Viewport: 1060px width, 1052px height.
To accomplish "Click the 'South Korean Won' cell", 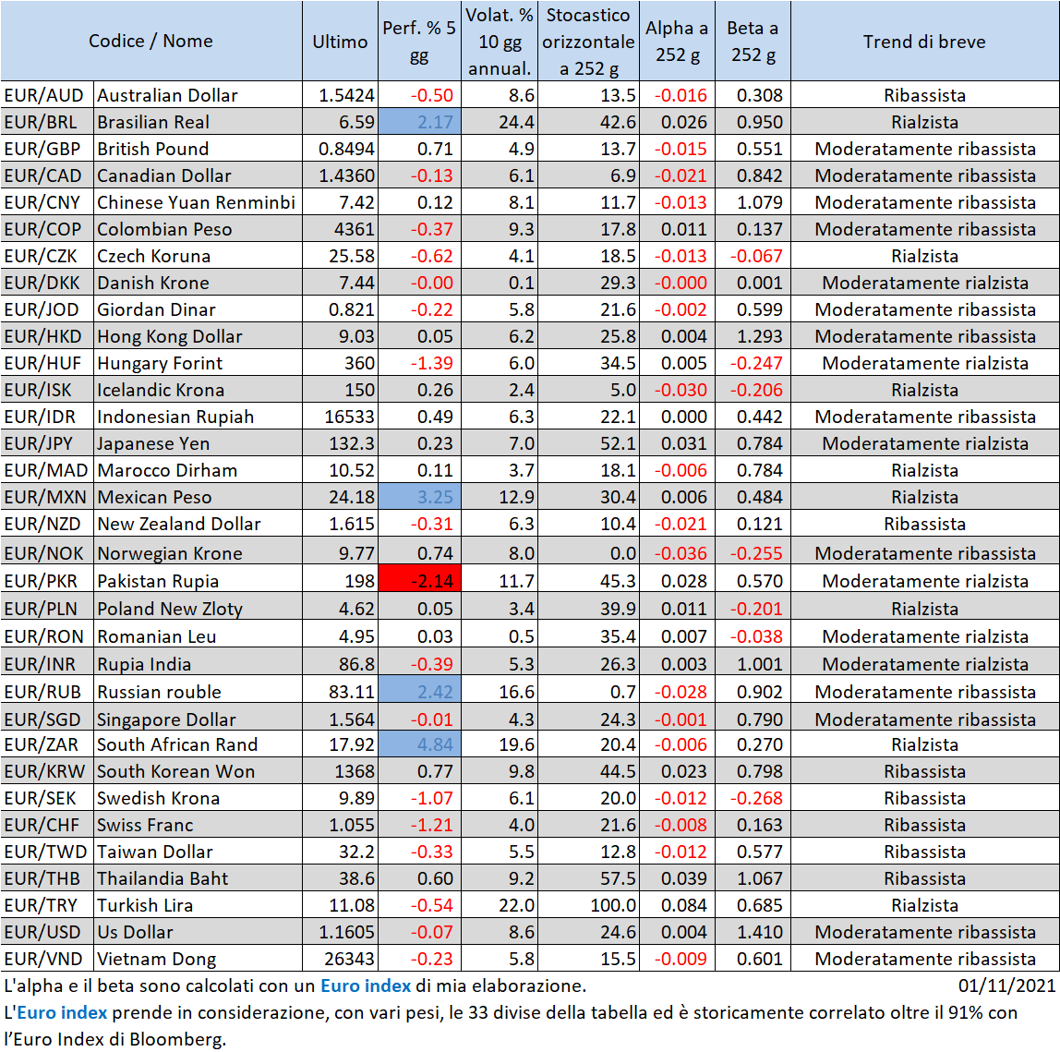I will 199,771.
